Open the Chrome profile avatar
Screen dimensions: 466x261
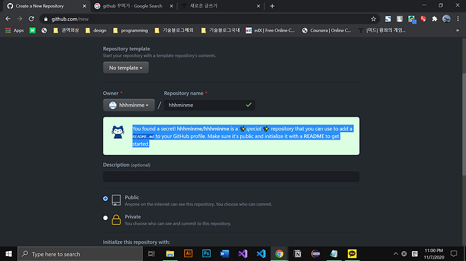click(x=446, y=19)
